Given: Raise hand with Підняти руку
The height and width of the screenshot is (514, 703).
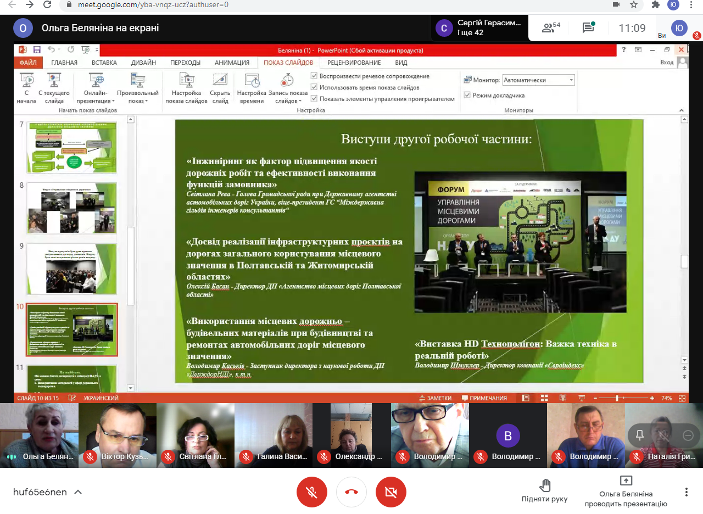Looking at the screenshot, I should pos(544,491).
